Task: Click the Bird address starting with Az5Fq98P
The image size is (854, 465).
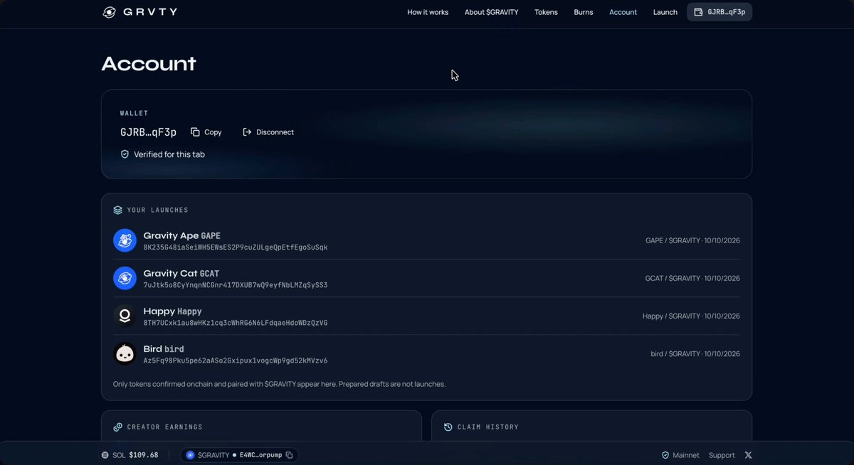Action: [x=236, y=360]
